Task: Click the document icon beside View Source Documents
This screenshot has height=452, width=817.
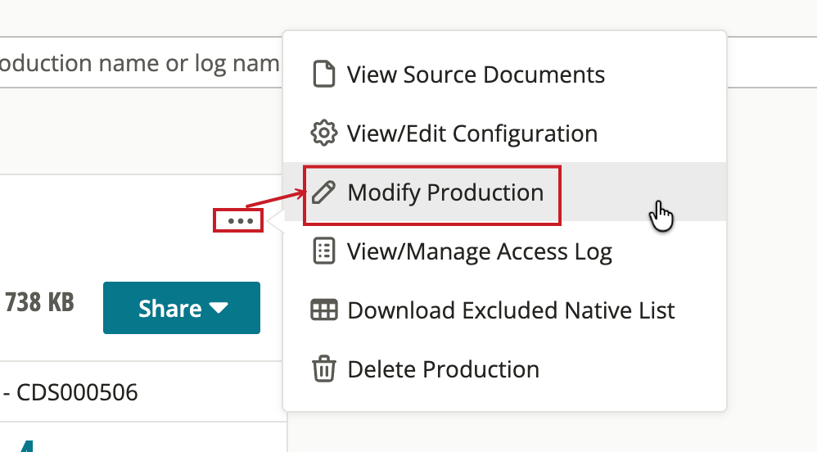Action: point(323,74)
